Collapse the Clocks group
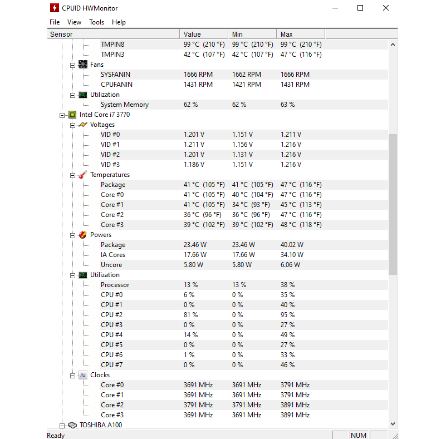Image resolution: width=446 pixels, height=439 pixels. [72, 376]
